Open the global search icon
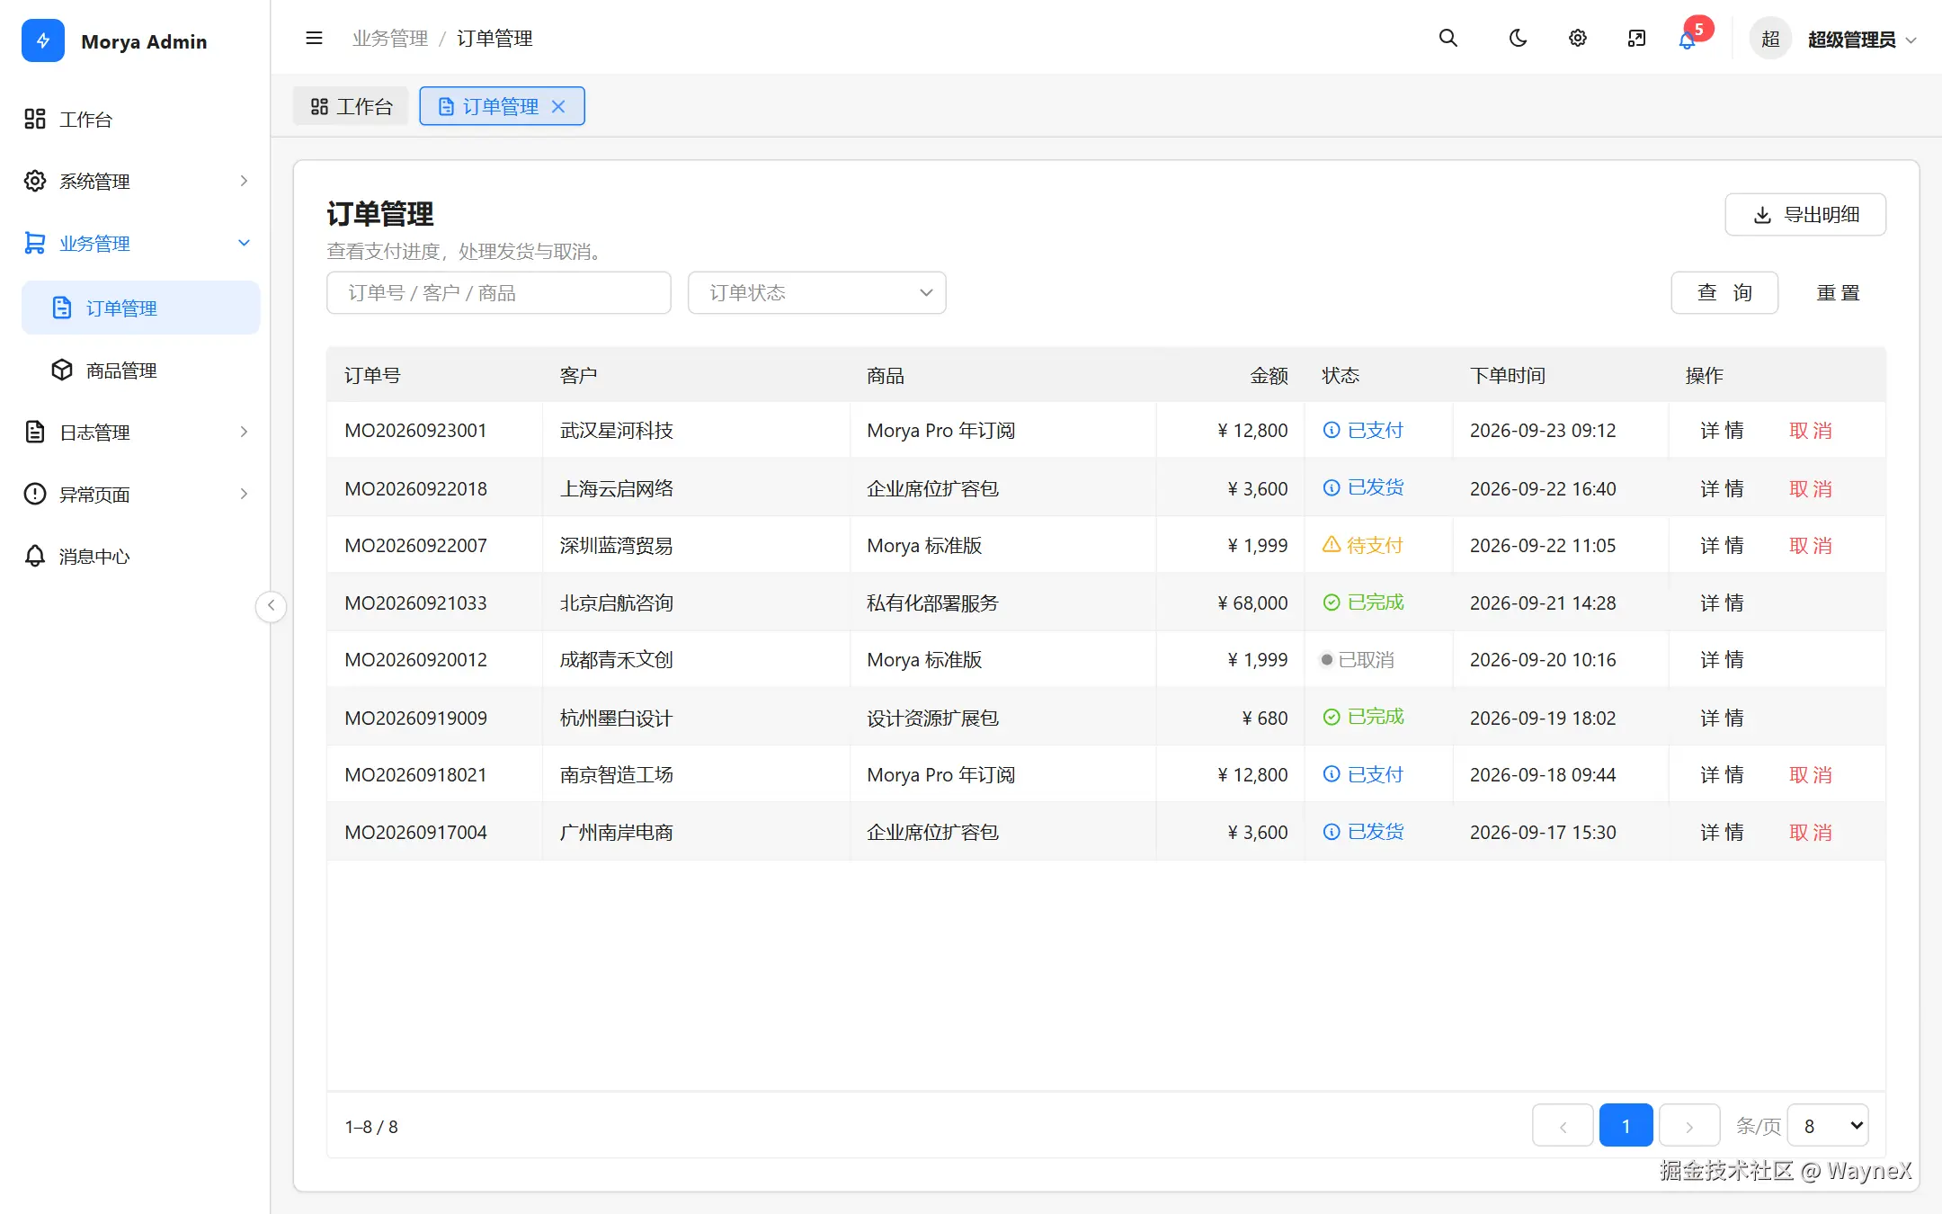1942x1214 pixels. click(x=1448, y=38)
